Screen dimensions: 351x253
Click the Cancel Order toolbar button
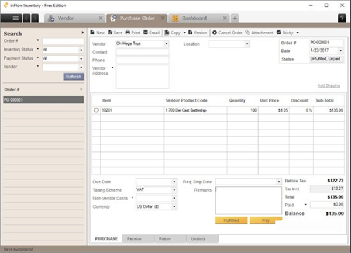pos(227,33)
